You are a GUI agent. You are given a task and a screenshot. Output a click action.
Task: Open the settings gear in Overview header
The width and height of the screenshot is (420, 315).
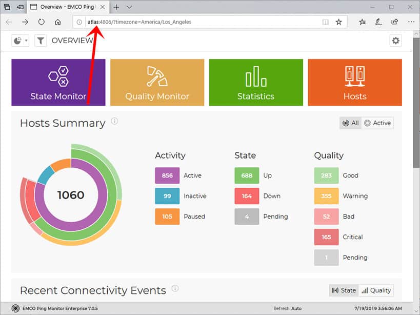pos(395,41)
